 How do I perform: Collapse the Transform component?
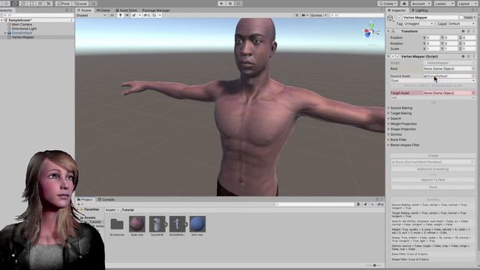tap(388, 31)
